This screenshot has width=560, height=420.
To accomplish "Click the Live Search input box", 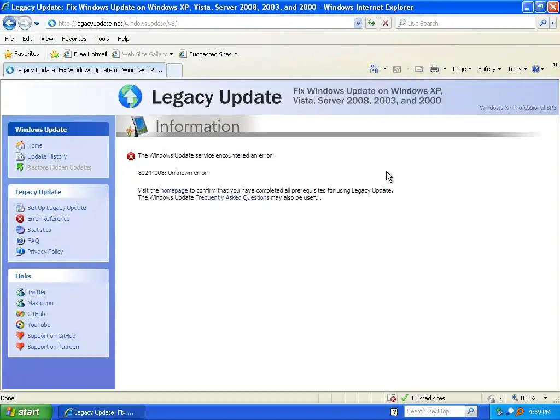I will (465, 24).
